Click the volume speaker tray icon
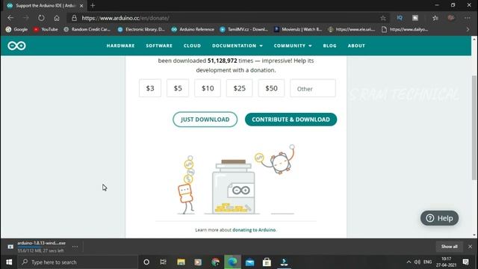The height and width of the screenshot is (269, 478). (418, 262)
